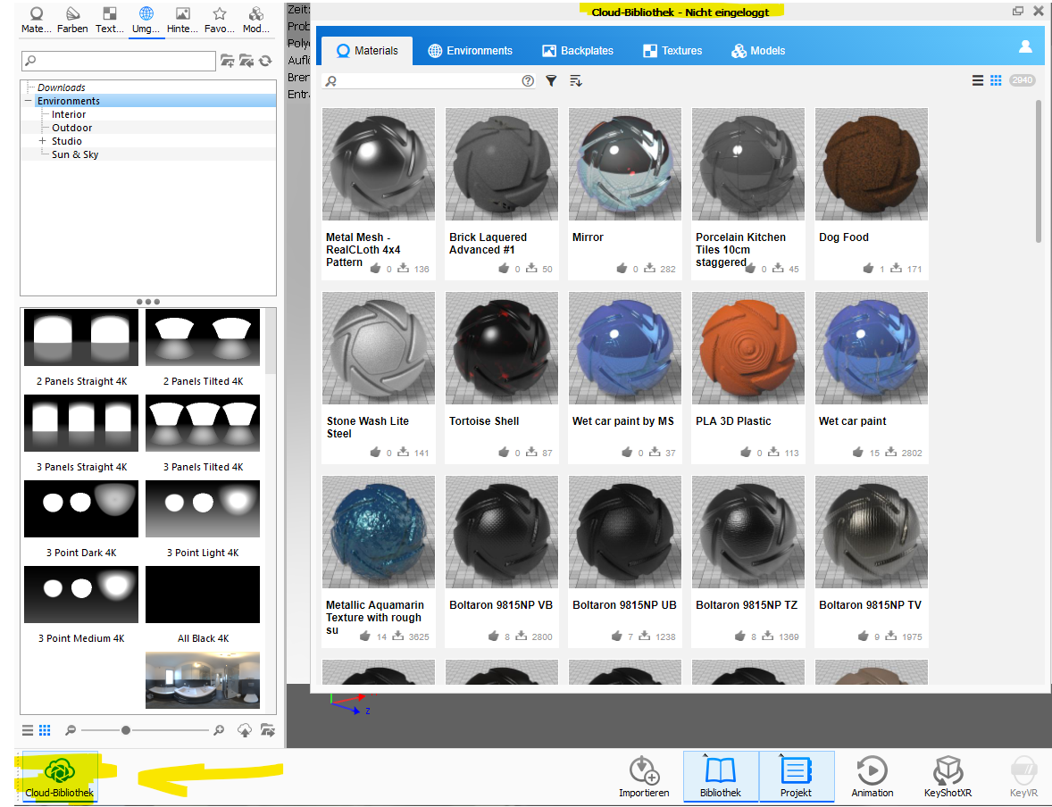Click the zoom out magnifier icon

(70, 730)
